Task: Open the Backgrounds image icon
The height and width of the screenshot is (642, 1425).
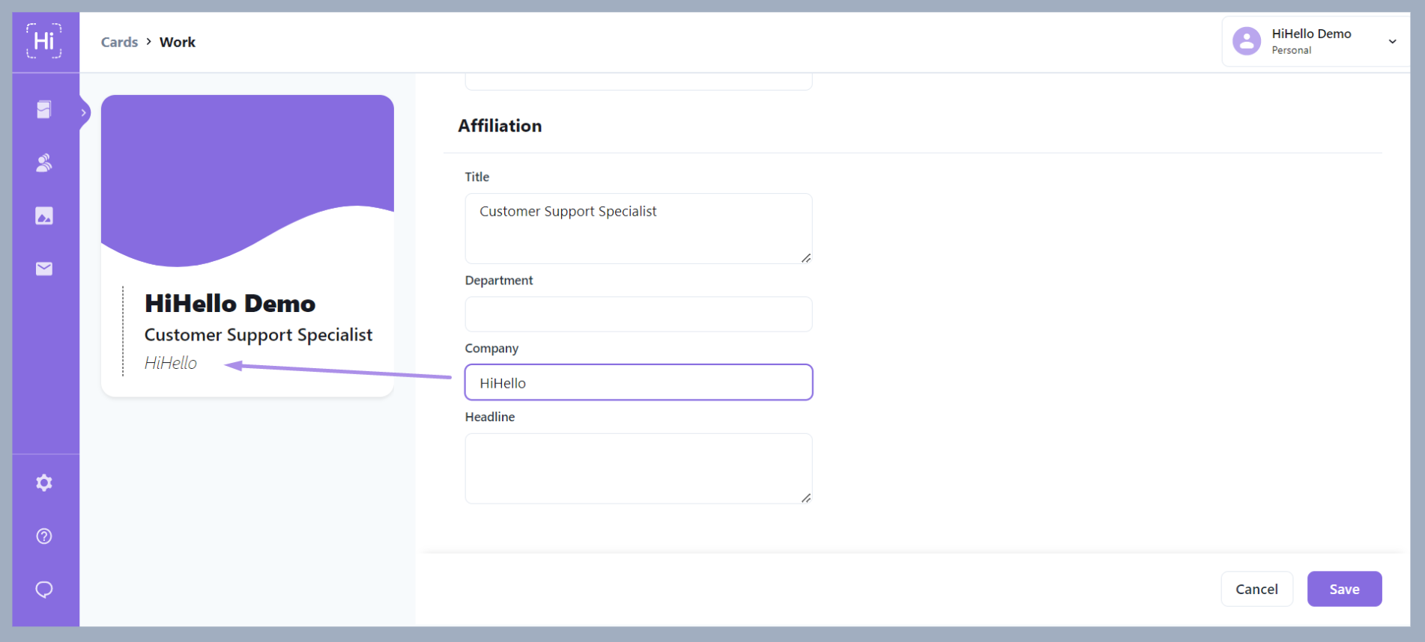Action: tap(44, 216)
